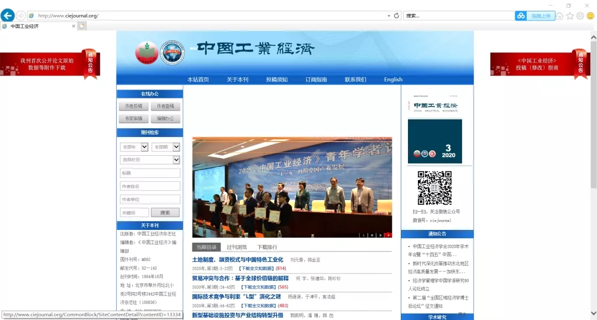Download full text with 483 downloads

[x=259, y=306]
